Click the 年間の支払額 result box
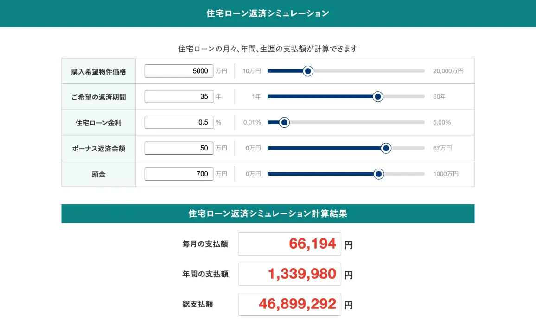The width and height of the screenshot is (536, 326). (289, 274)
